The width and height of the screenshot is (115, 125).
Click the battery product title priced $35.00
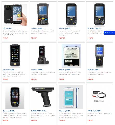[65, 70]
